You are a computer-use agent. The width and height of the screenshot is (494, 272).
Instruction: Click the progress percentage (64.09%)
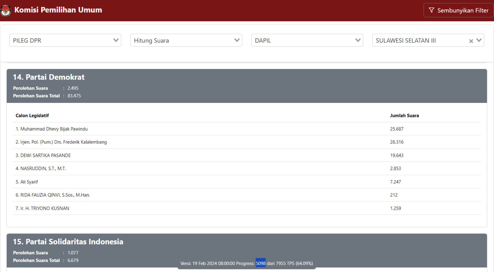(304, 263)
